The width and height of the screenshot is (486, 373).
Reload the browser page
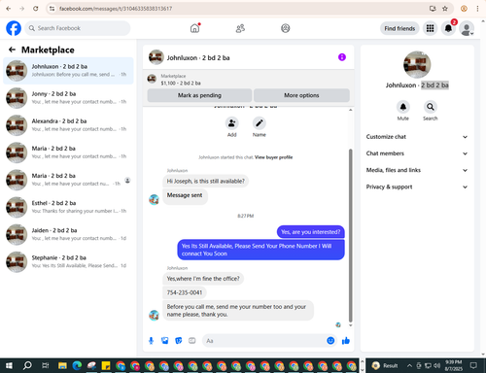pyautogui.click(x=36, y=9)
